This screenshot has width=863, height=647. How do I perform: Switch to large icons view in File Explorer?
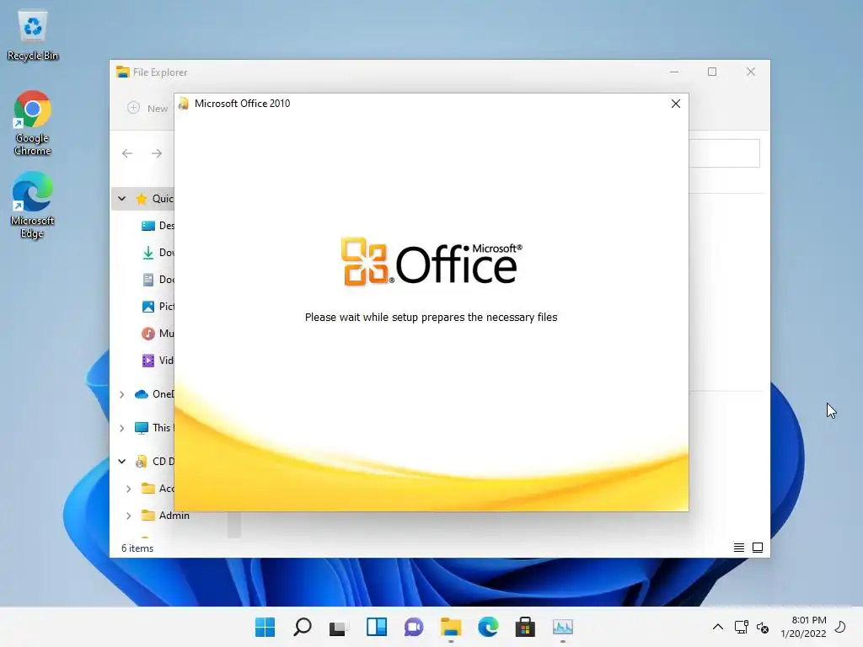758,548
